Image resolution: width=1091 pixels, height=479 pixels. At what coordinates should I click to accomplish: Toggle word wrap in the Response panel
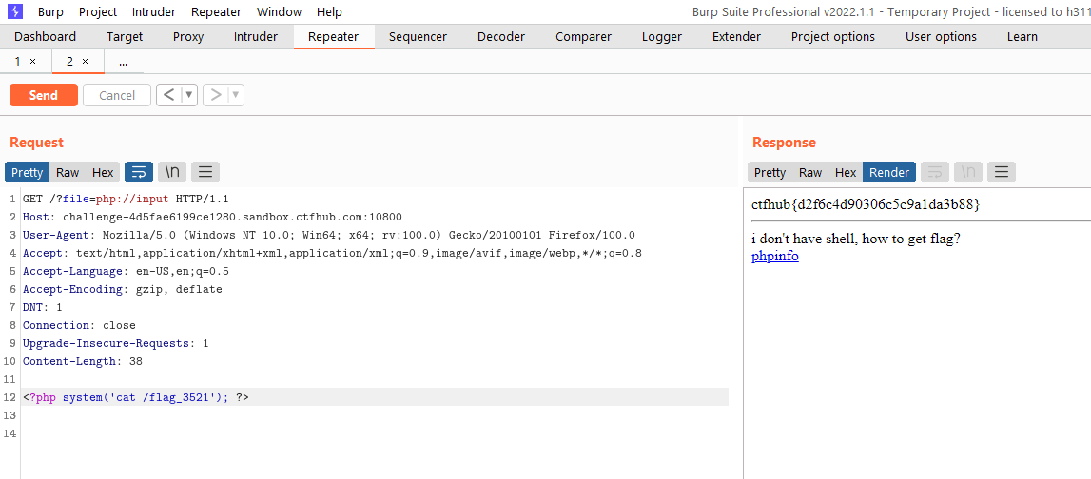pyautogui.click(x=934, y=172)
